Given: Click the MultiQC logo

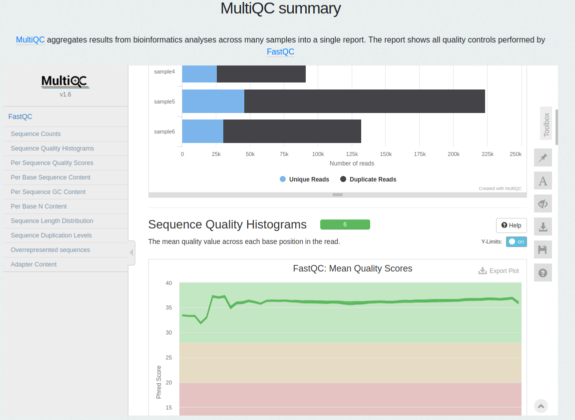Looking at the screenshot, I should 65,80.
